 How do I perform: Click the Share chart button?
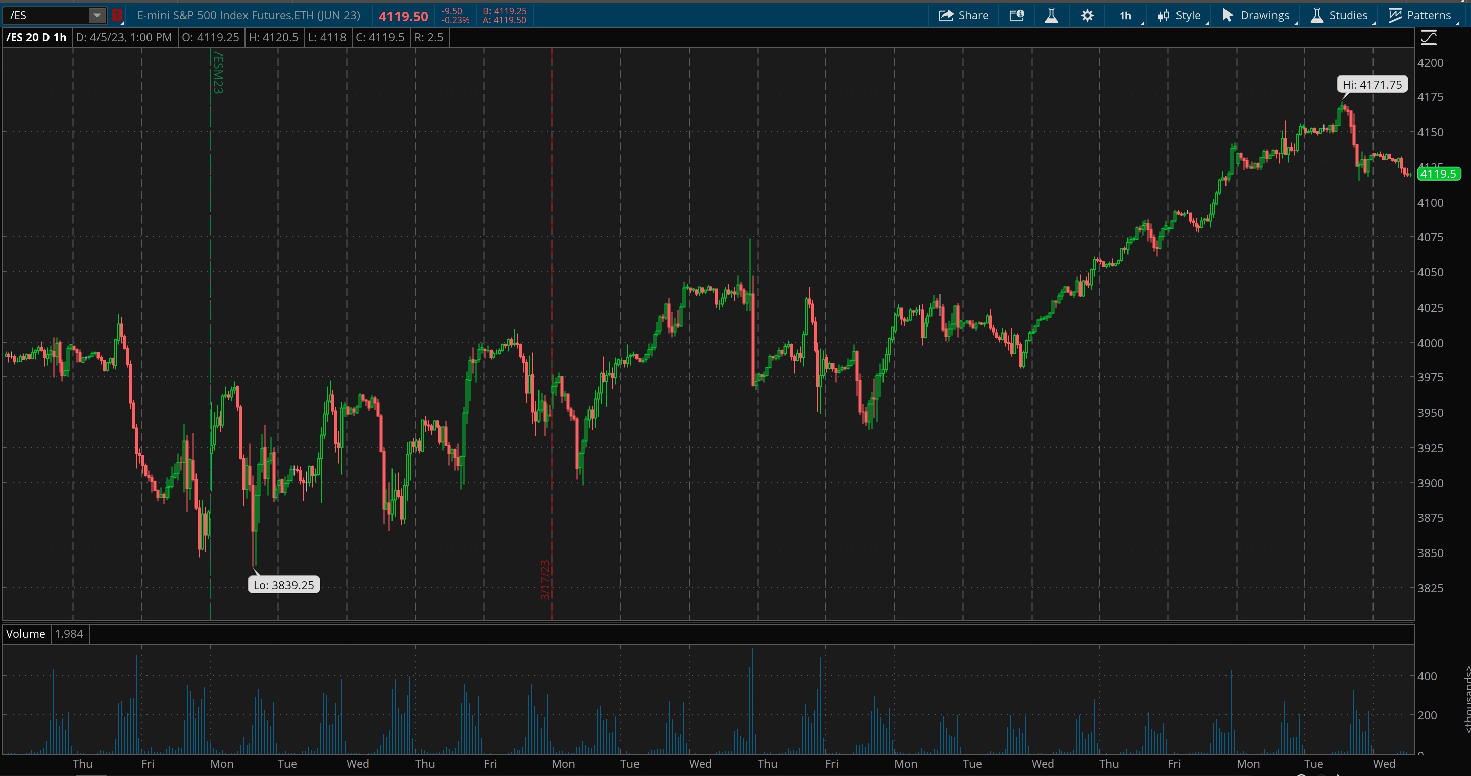963,16
